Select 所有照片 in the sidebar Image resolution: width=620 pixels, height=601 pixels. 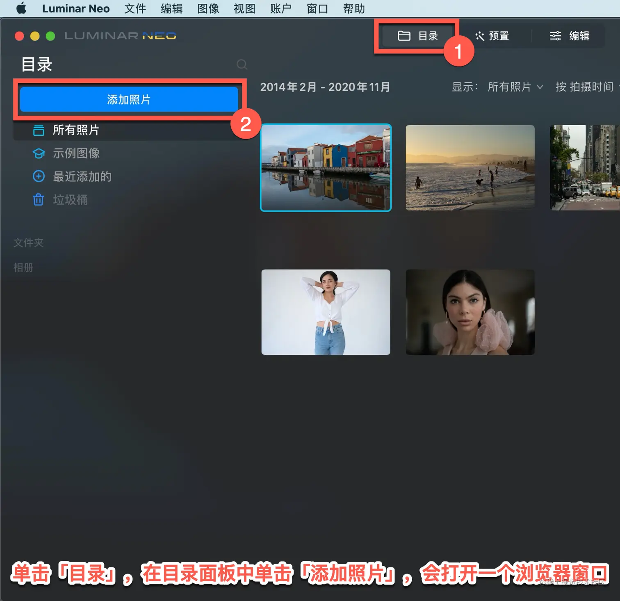click(x=129, y=130)
